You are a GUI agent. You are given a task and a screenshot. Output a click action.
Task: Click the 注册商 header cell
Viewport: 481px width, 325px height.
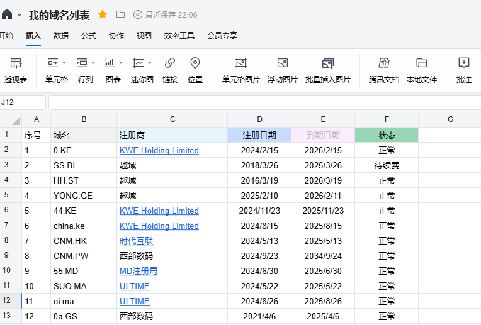click(173, 135)
